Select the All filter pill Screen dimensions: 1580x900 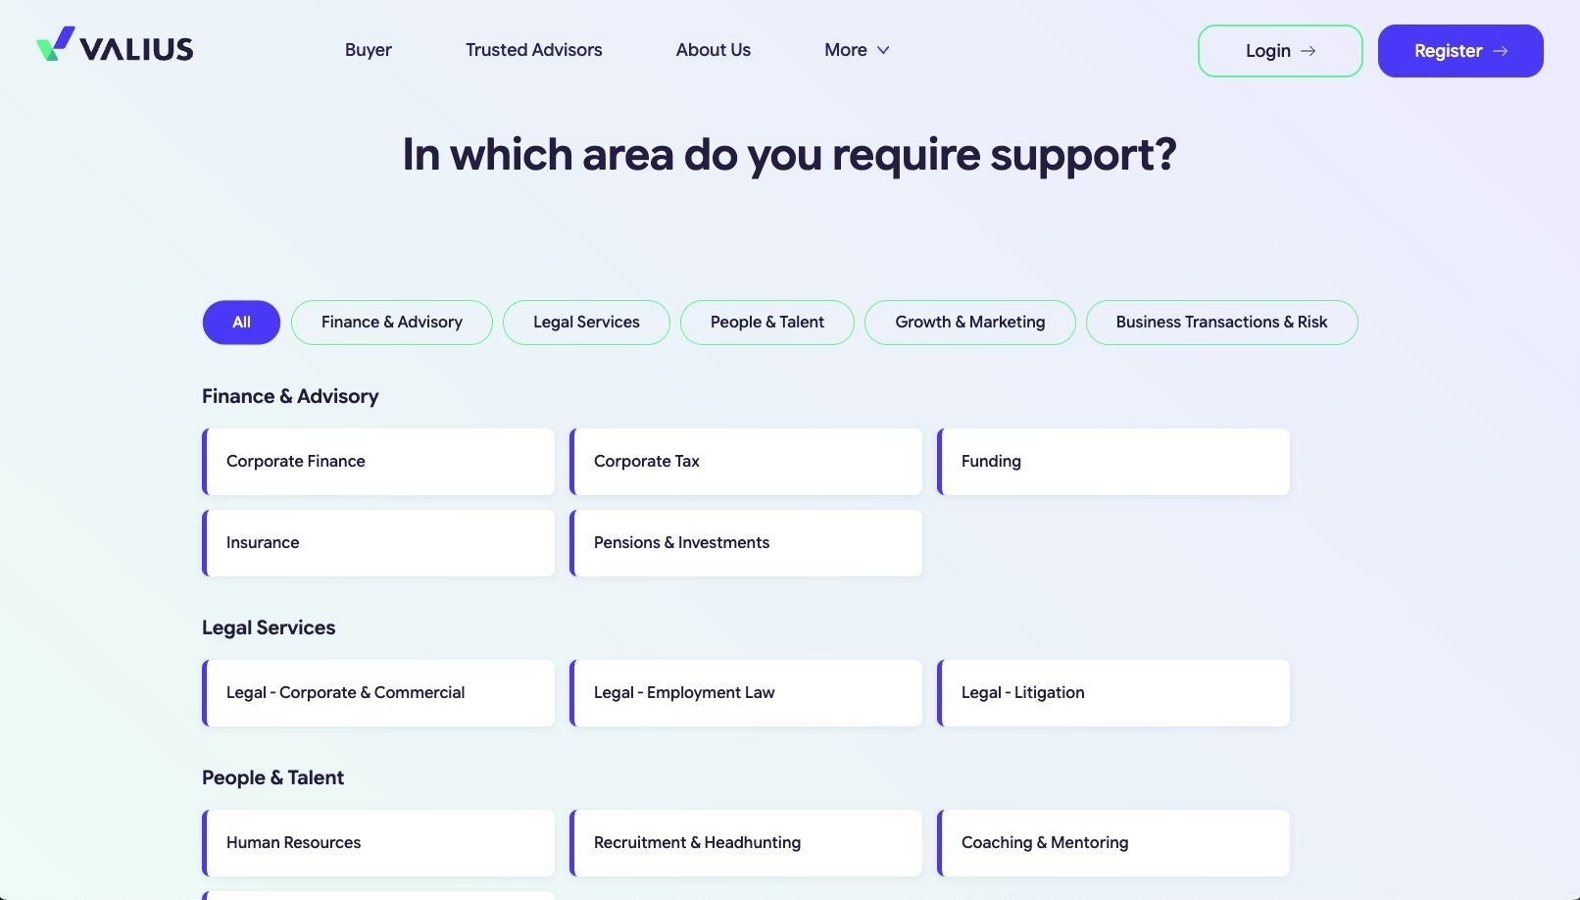241,323
